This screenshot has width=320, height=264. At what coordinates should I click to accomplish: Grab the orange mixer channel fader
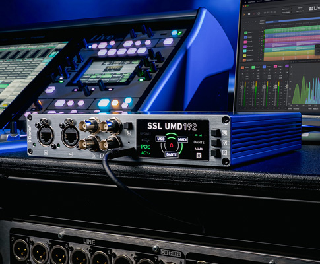[x=243, y=87]
